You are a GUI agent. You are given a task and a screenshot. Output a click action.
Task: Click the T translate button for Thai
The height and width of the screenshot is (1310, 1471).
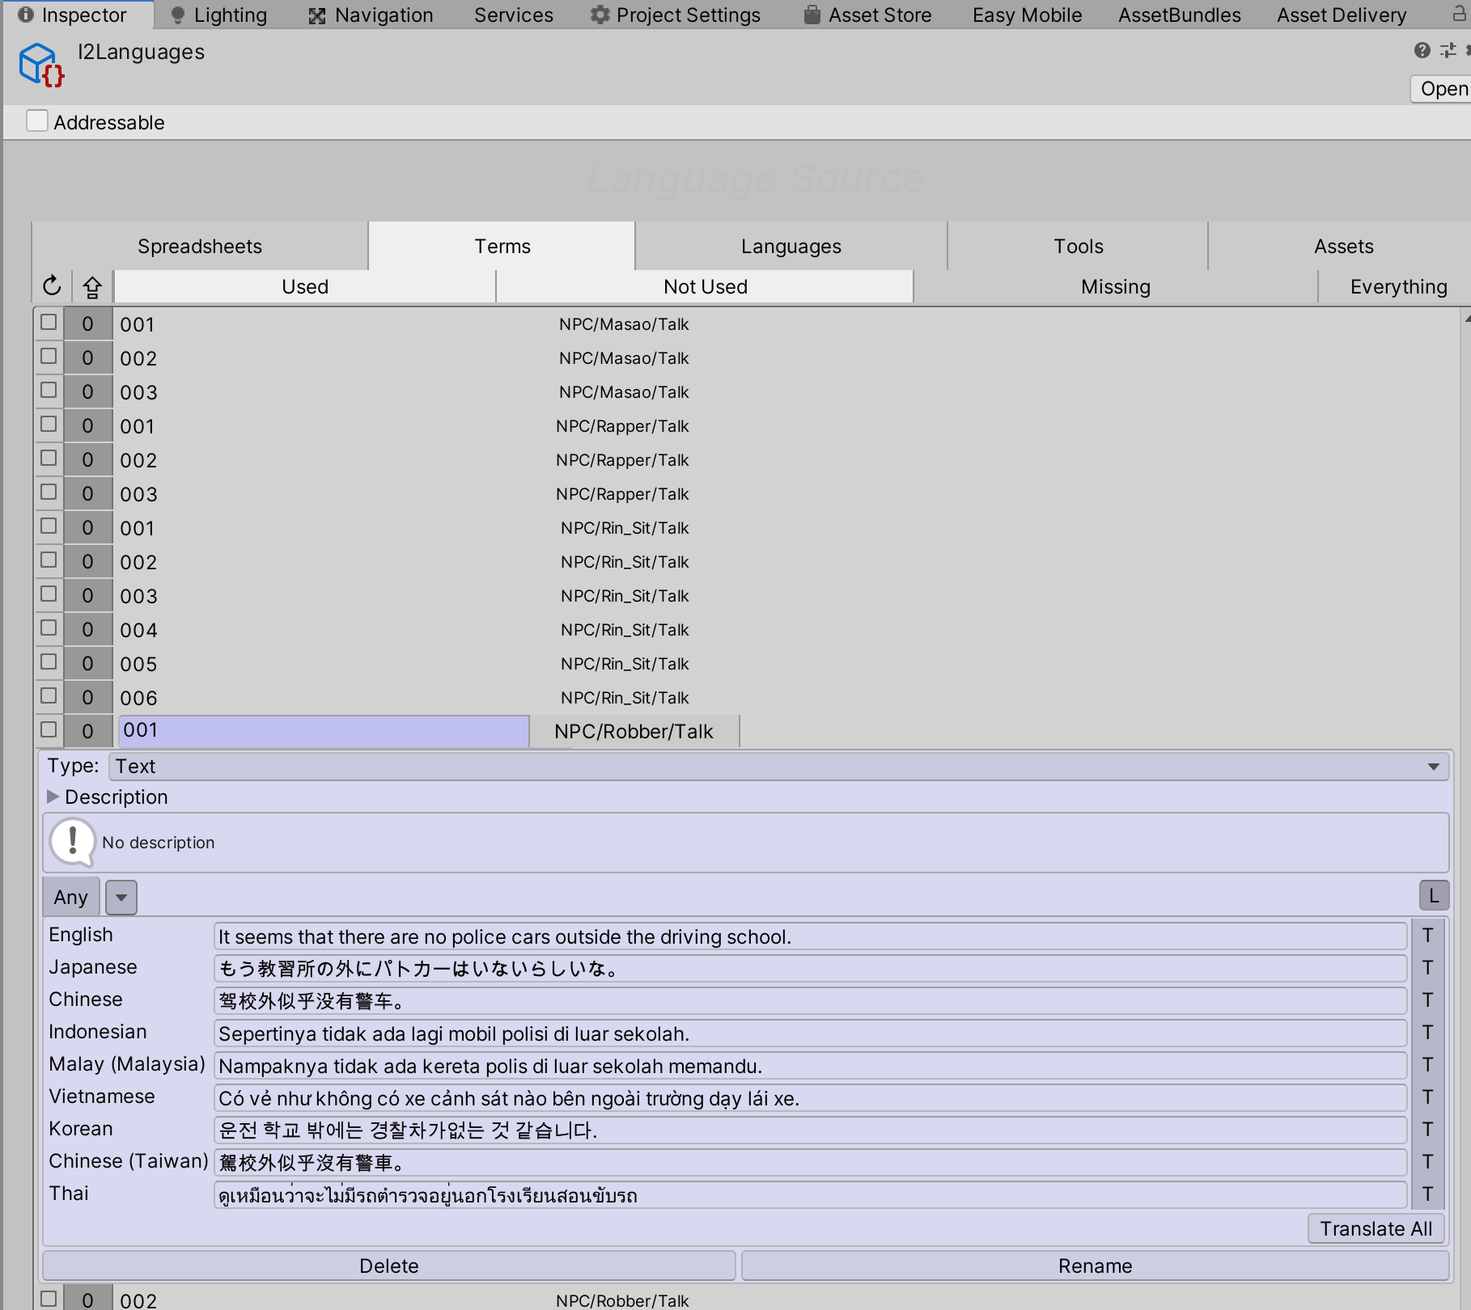pyautogui.click(x=1427, y=1194)
